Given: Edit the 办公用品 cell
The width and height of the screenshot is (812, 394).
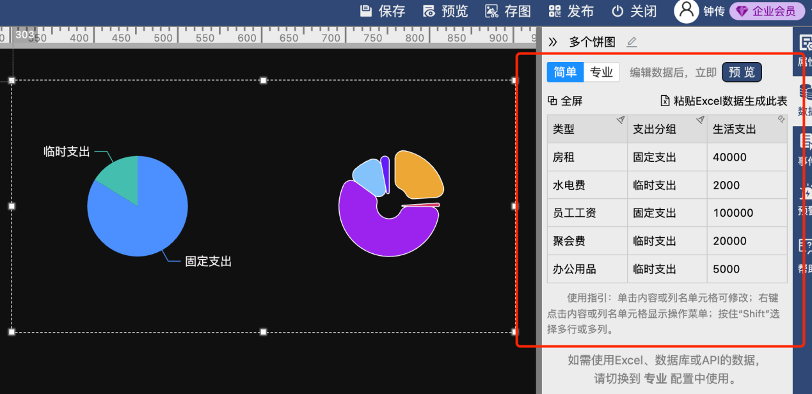Looking at the screenshot, I should pyautogui.click(x=587, y=269).
